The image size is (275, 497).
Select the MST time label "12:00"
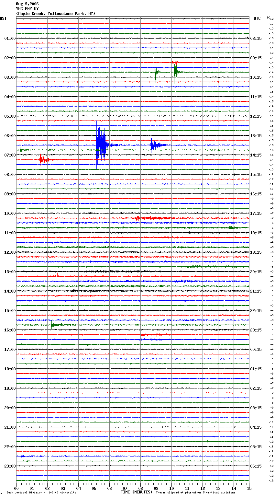pos(10,252)
